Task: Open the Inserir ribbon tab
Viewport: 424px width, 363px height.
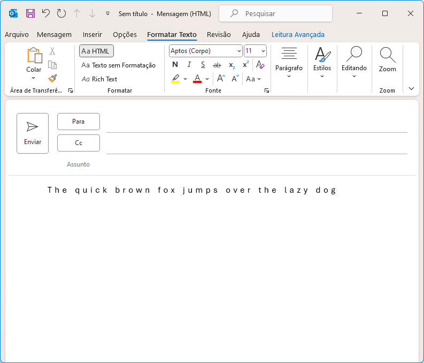Action: point(92,35)
